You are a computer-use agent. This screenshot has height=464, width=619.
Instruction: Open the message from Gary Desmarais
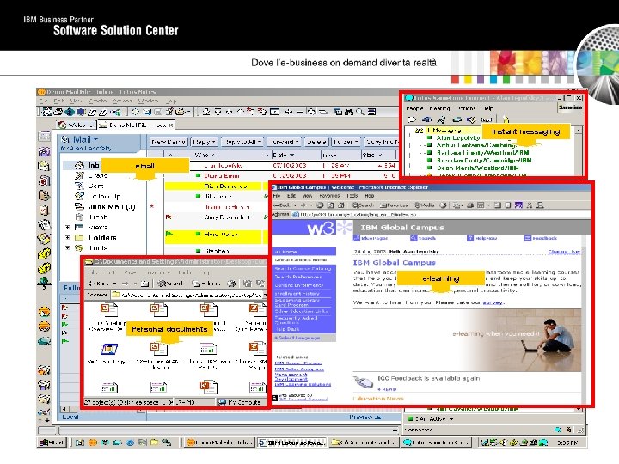[x=227, y=217]
